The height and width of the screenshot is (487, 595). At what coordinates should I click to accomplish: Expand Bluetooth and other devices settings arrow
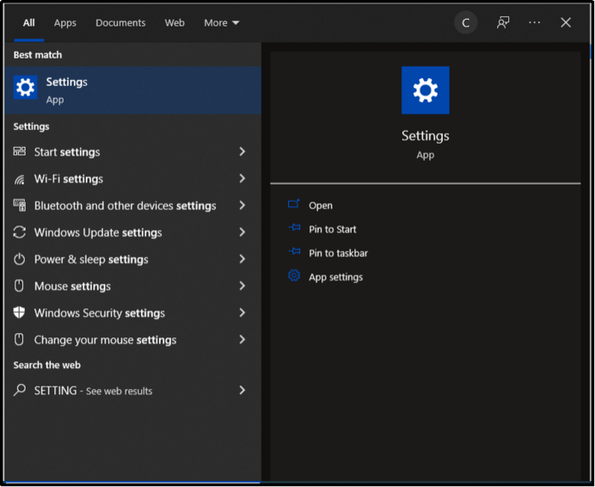(242, 206)
